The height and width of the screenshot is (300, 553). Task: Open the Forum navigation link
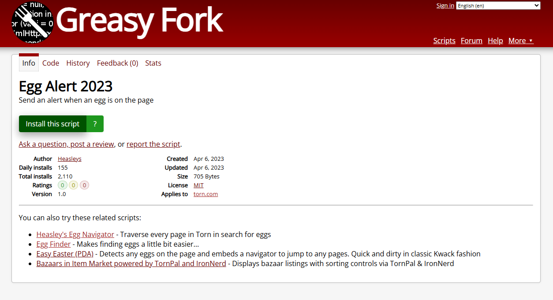coord(471,41)
